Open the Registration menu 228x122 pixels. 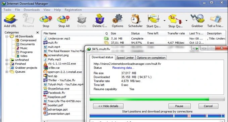(x=73, y=10)
